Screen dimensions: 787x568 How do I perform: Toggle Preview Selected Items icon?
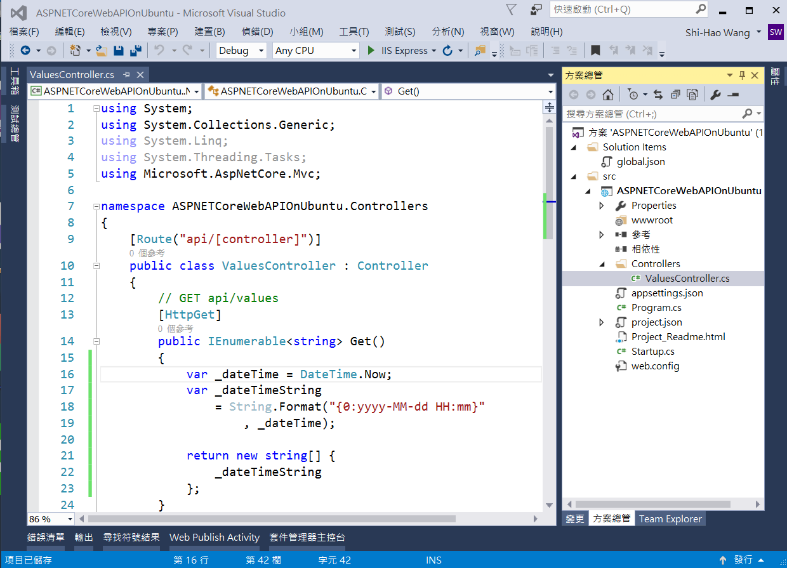point(733,95)
